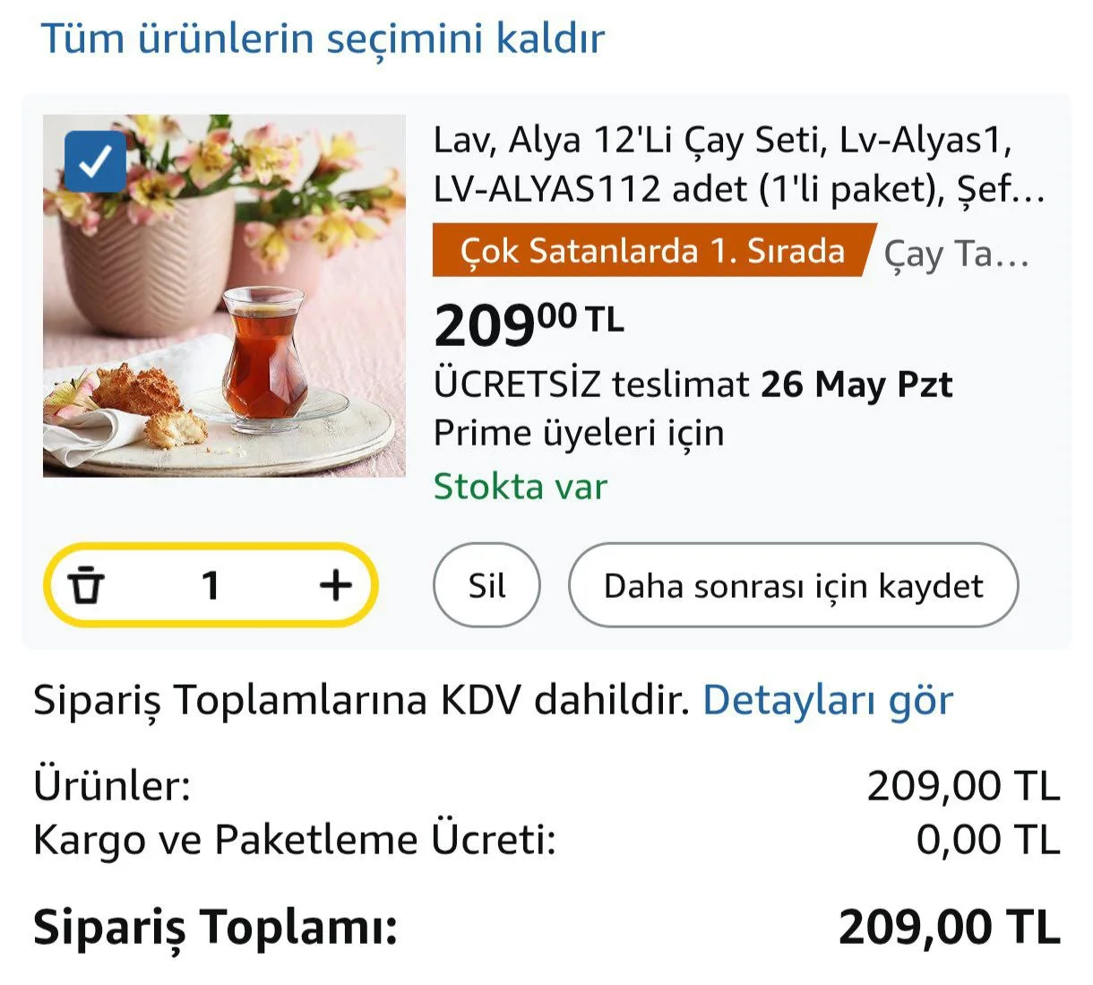Uncheck the Lav Alya tea set checkbox

coord(95,161)
